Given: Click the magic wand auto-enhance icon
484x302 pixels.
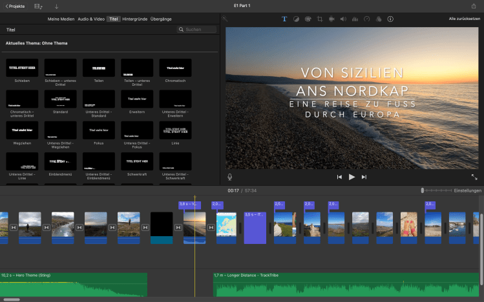Looking at the screenshot, I should click(225, 19).
